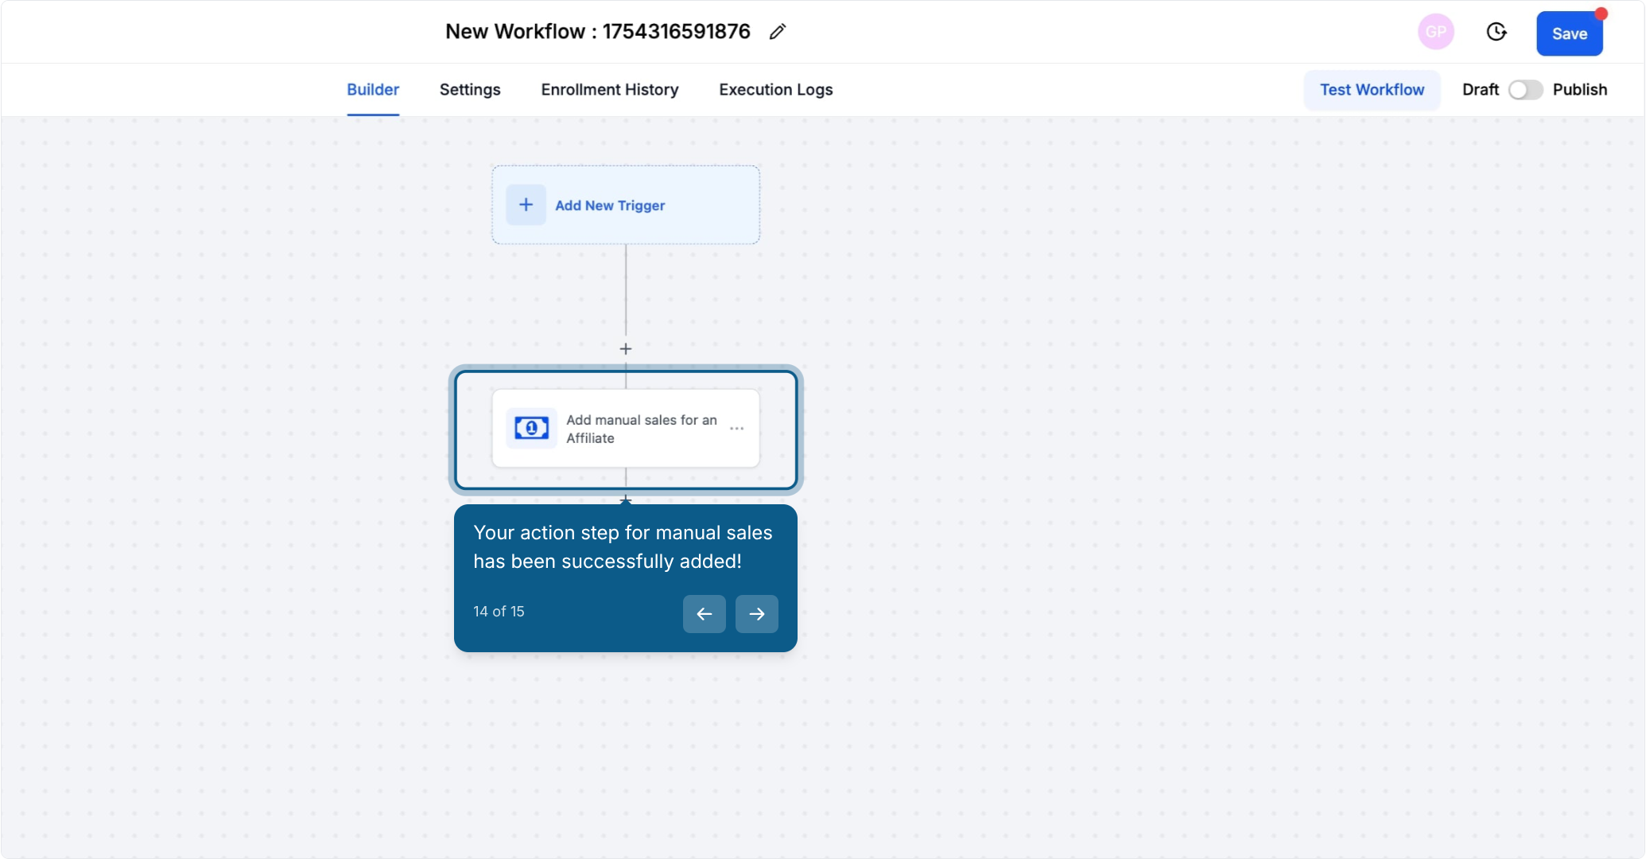Open the Execution Logs tab
The width and height of the screenshot is (1646, 859).
pos(775,90)
